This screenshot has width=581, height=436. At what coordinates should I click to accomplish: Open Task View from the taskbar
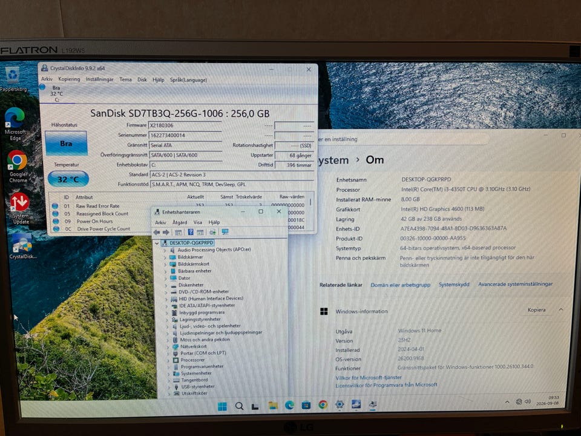click(255, 406)
